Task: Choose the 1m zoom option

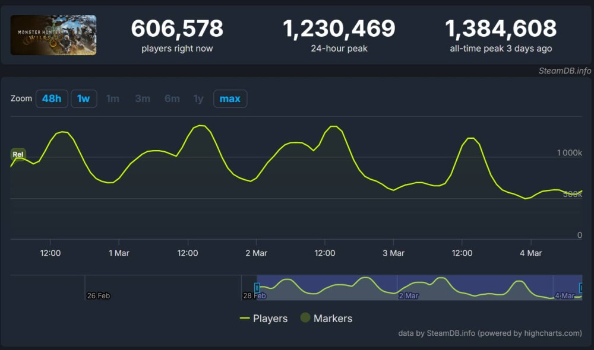Action: 112,98
